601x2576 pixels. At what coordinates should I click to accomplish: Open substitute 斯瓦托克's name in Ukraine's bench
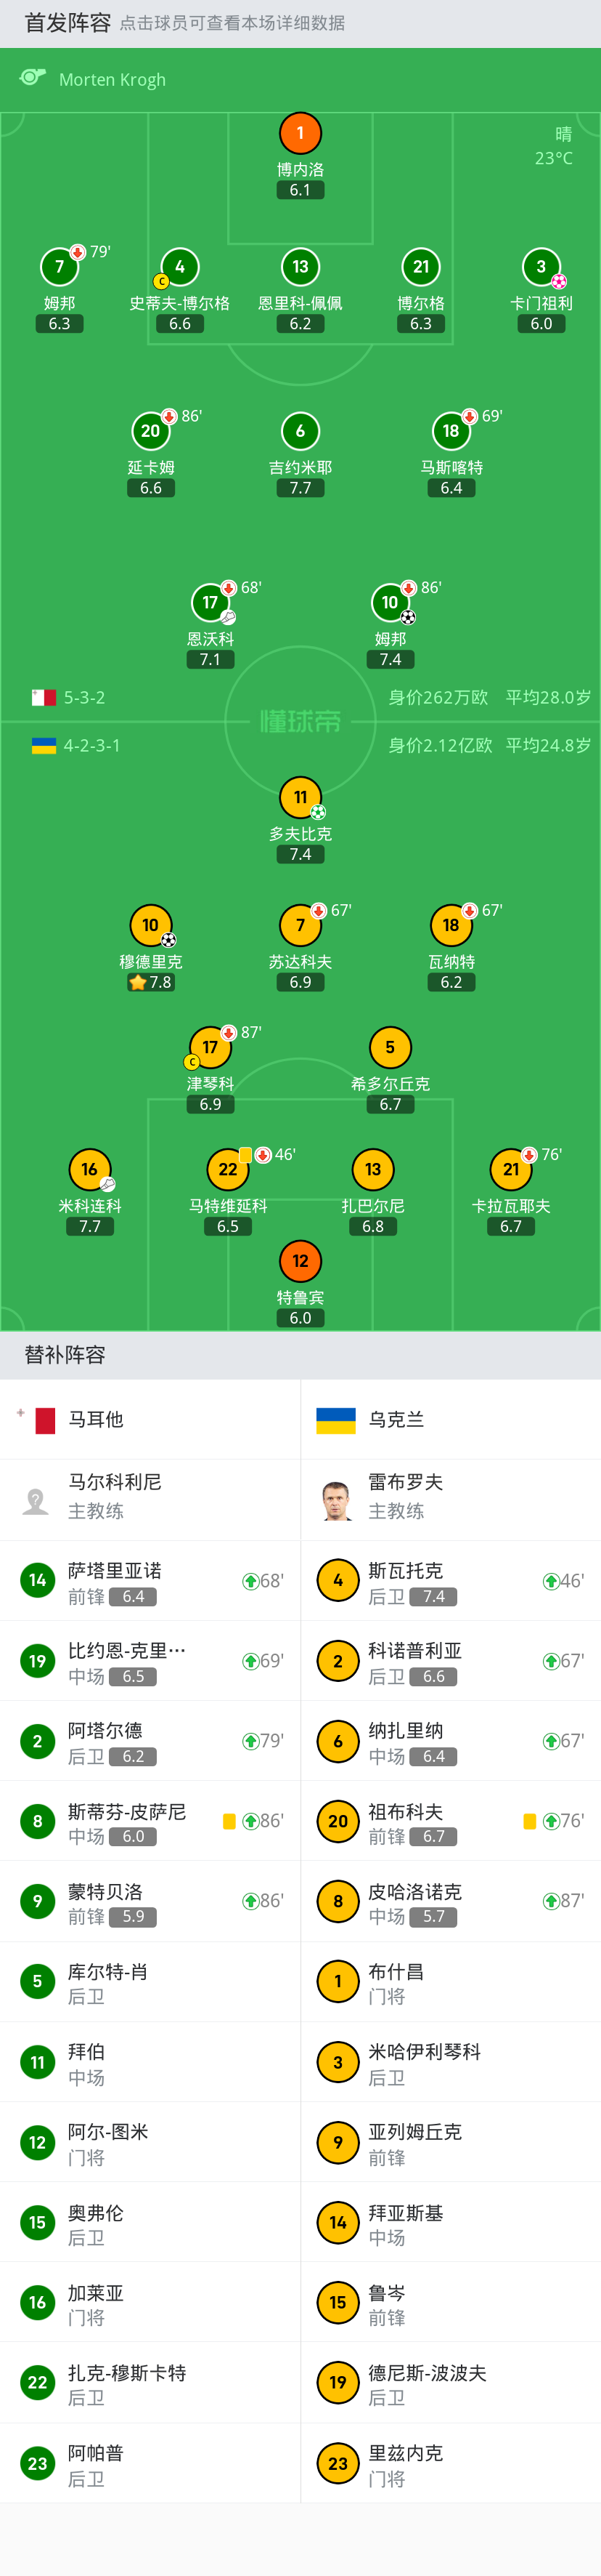tap(405, 1571)
